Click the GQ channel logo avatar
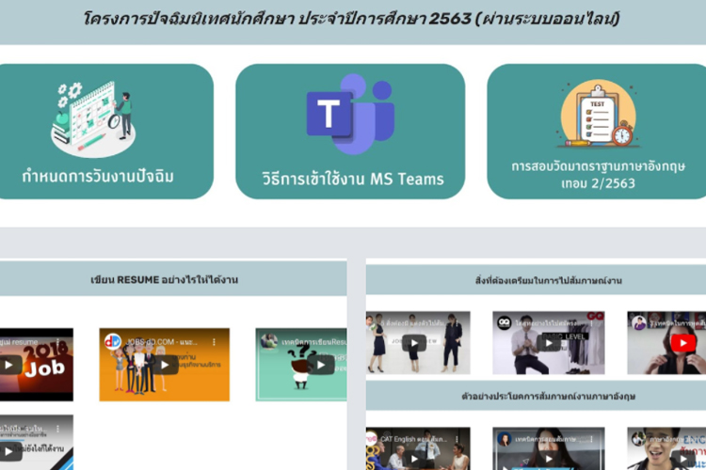Image resolution: width=706 pixels, height=470 pixels. click(x=504, y=322)
